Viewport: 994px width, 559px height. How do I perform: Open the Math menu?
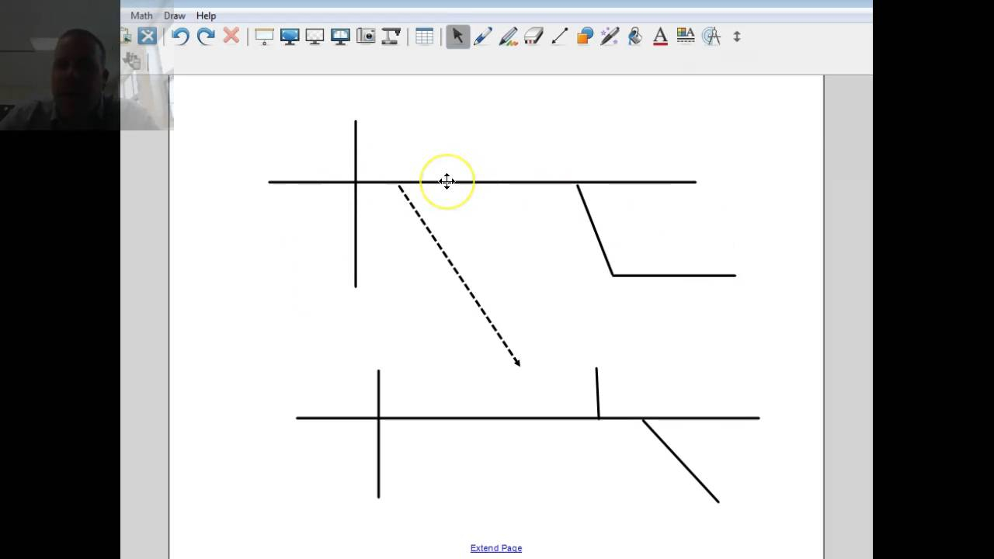[x=141, y=16]
